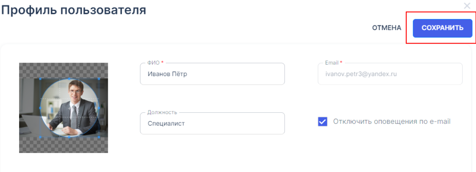Click the top-left crop handle on avatar
The image size is (476, 172).
tap(40, 79)
